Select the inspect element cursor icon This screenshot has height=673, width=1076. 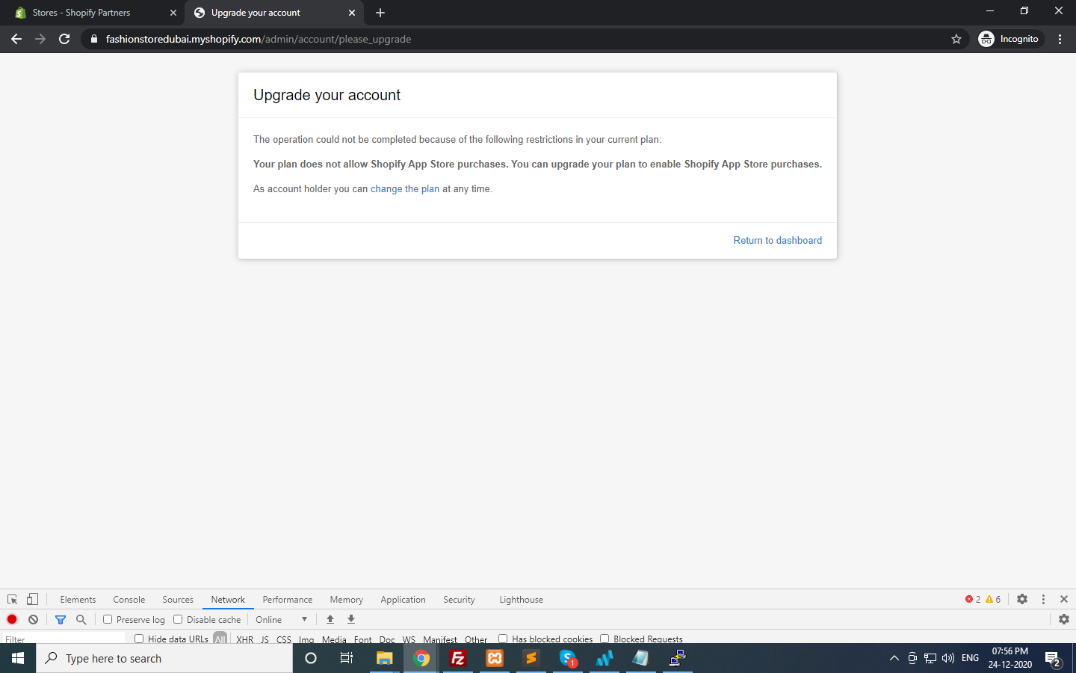pos(12,599)
